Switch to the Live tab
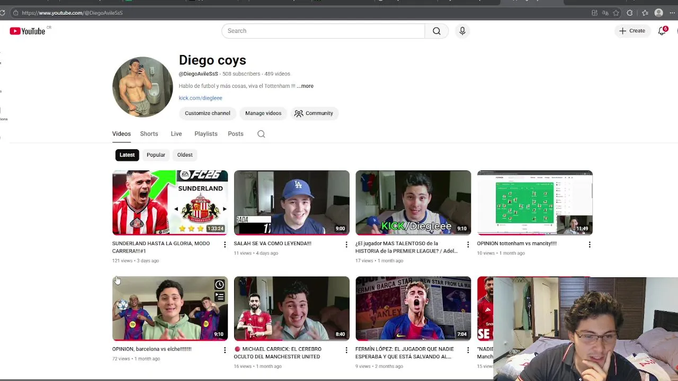Screen dimensions: 678x381 [176, 134]
